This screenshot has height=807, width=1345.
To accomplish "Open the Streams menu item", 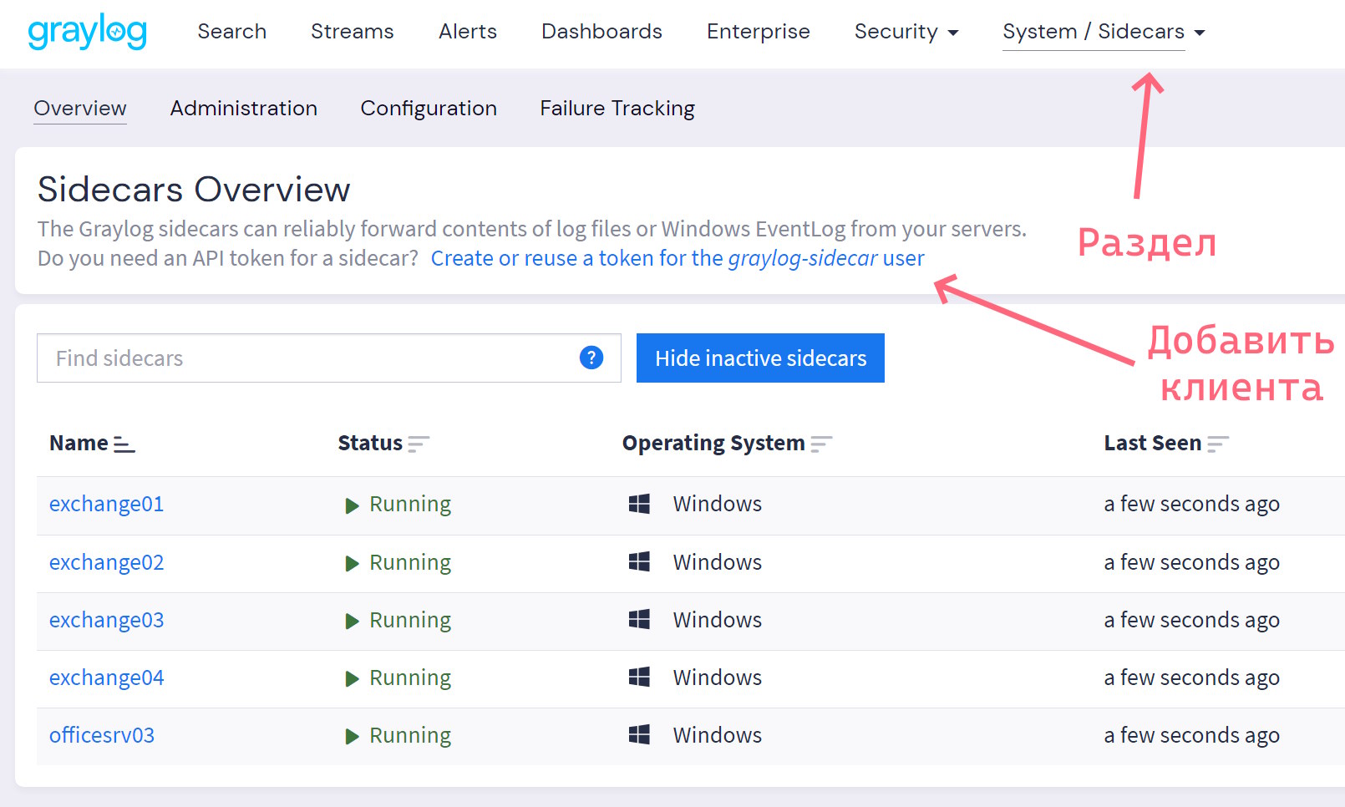I will (x=353, y=32).
